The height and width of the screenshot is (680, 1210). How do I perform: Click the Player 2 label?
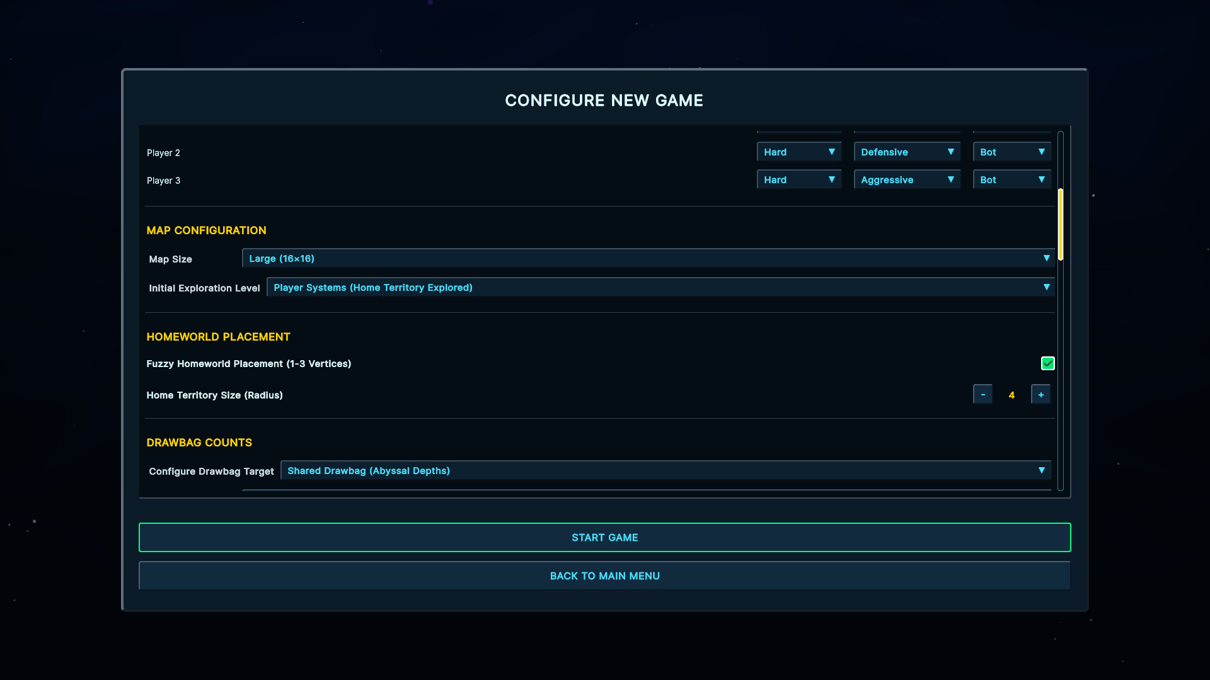click(x=163, y=152)
